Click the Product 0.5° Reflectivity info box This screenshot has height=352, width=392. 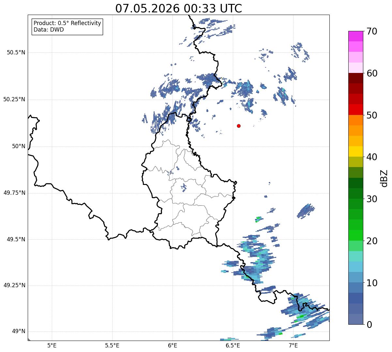pyautogui.click(x=68, y=27)
